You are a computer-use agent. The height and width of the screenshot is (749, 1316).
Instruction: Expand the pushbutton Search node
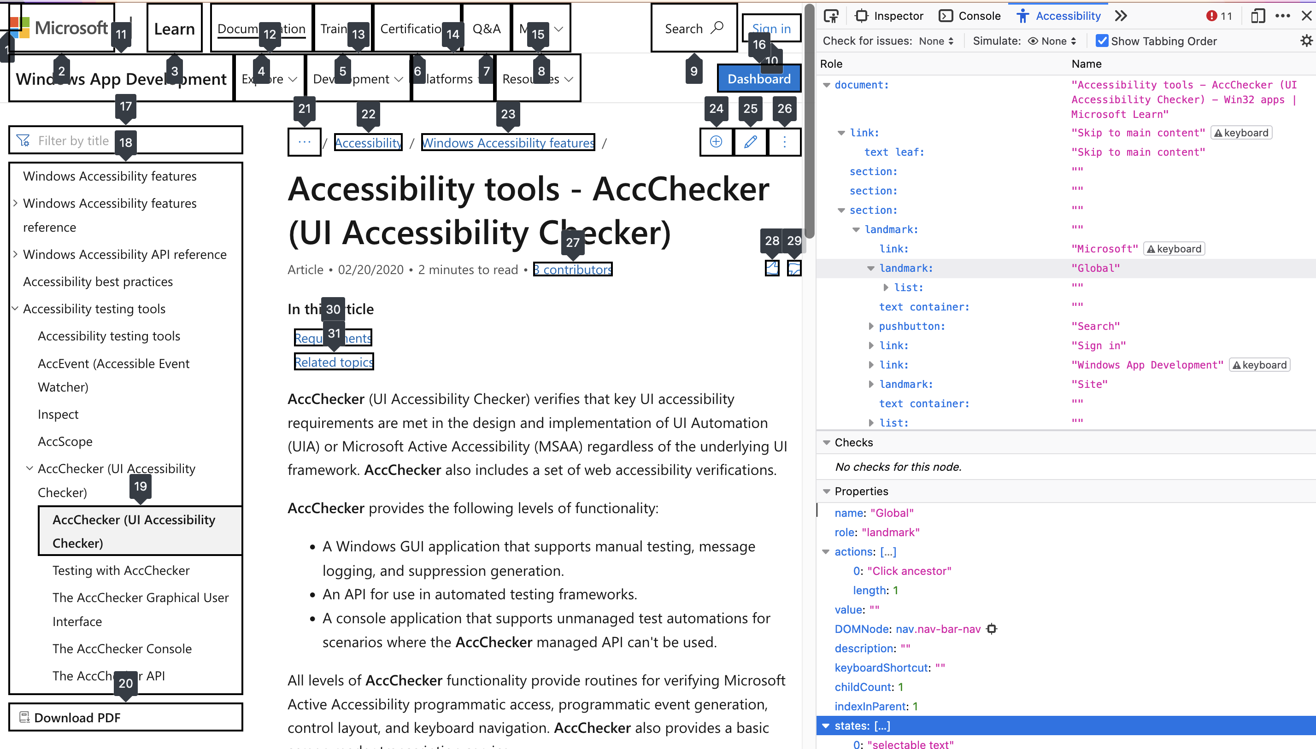pyautogui.click(x=870, y=326)
